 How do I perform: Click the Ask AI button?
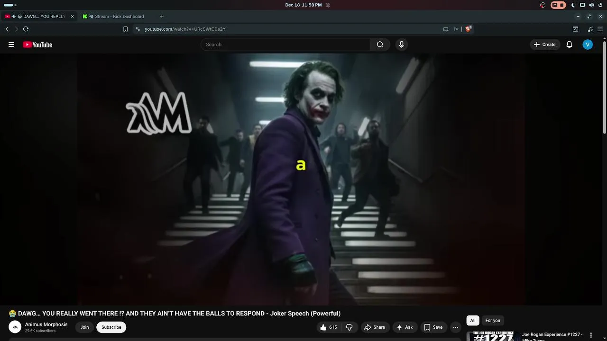click(x=405, y=327)
